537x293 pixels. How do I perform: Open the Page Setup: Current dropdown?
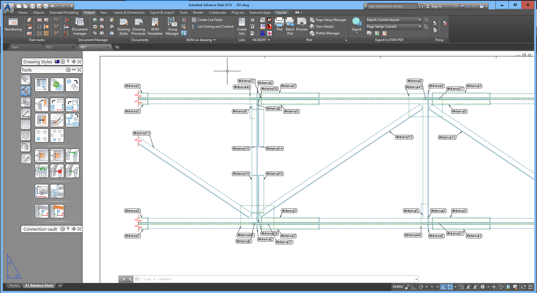[x=420, y=27]
